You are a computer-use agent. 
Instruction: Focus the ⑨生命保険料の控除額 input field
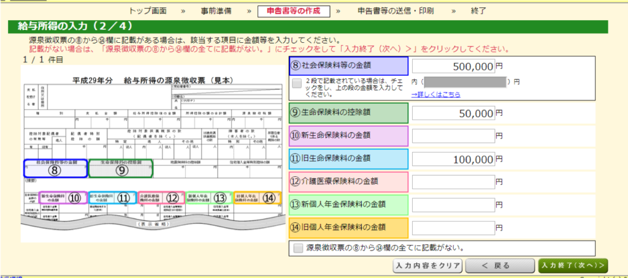point(453,113)
